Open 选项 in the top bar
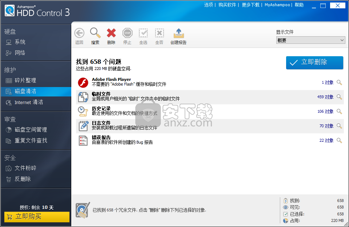 (209, 5)
